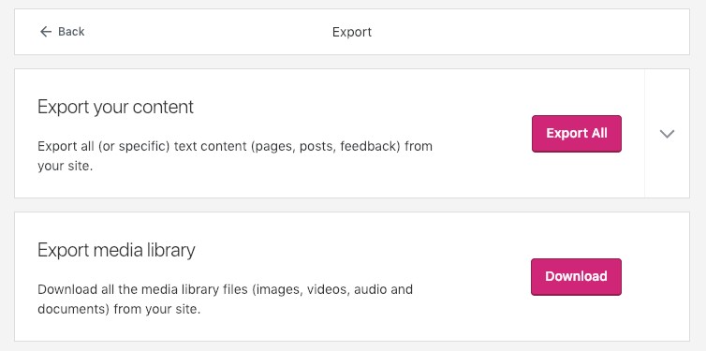Screen dimensions: 706x351
Task: Click empty space left of the Download button
Action: [x=473, y=277]
